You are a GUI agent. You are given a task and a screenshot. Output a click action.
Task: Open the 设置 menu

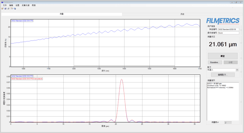pos(17,5)
